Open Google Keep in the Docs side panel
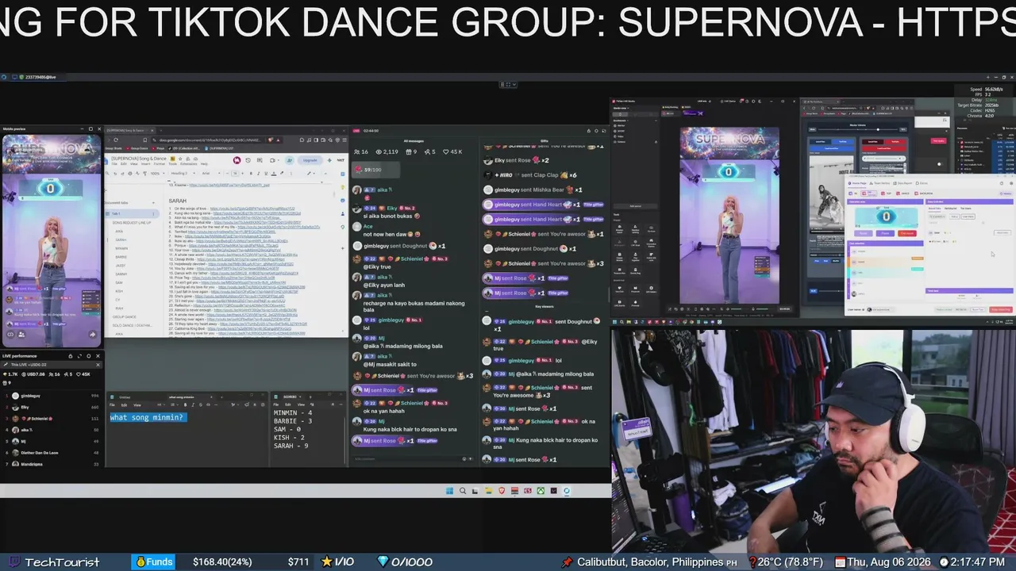 click(342, 186)
